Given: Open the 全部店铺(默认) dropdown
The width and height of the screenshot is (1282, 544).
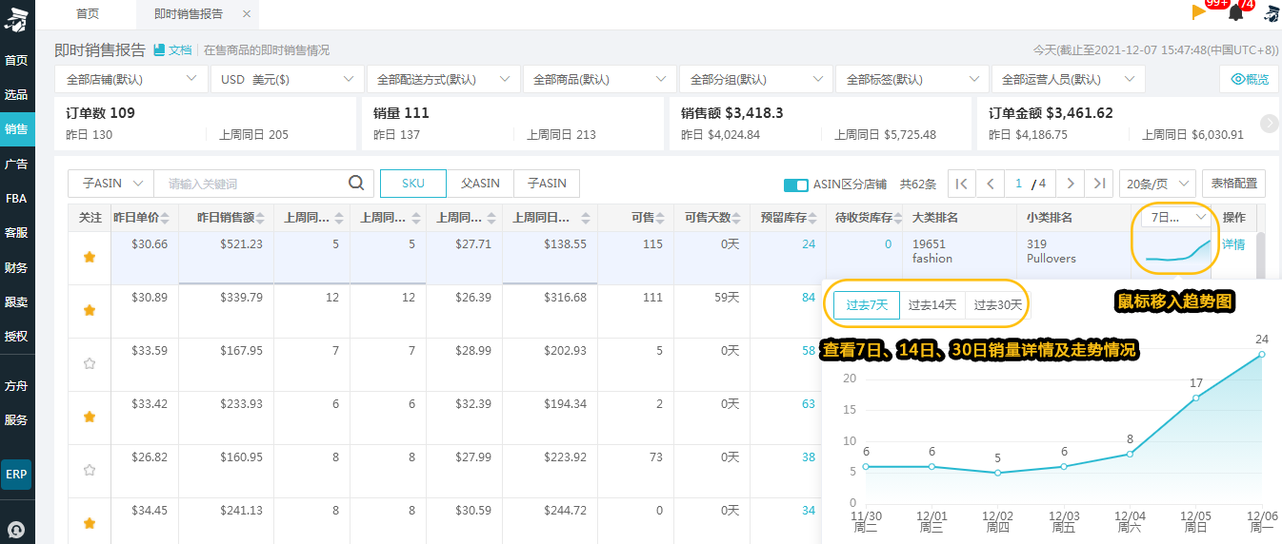Looking at the screenshot, I should click(131, 79).
